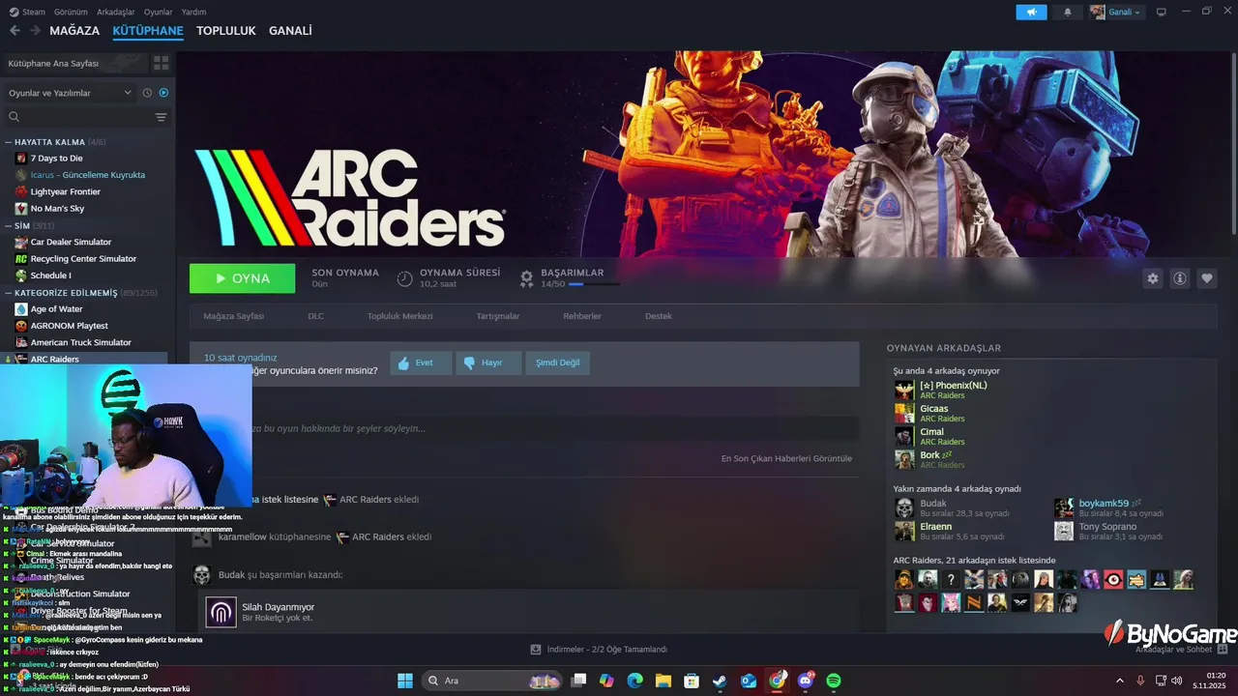Open the Oyunlar menu

click(x=159, y=12)
